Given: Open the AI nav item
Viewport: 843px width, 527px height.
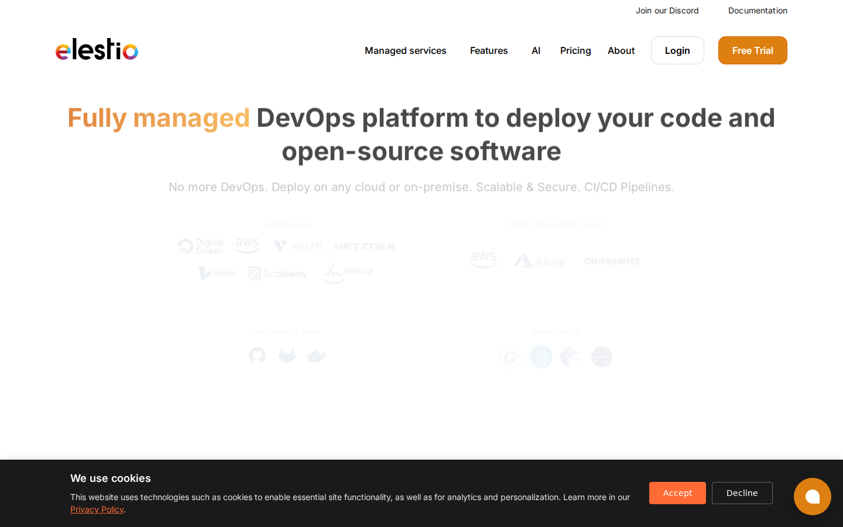Looking at the screenshot, I should [536, 50].
